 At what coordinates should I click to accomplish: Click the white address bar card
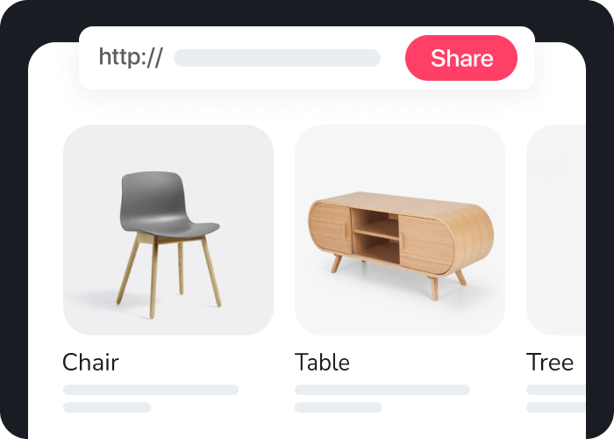tap(307, 58)
